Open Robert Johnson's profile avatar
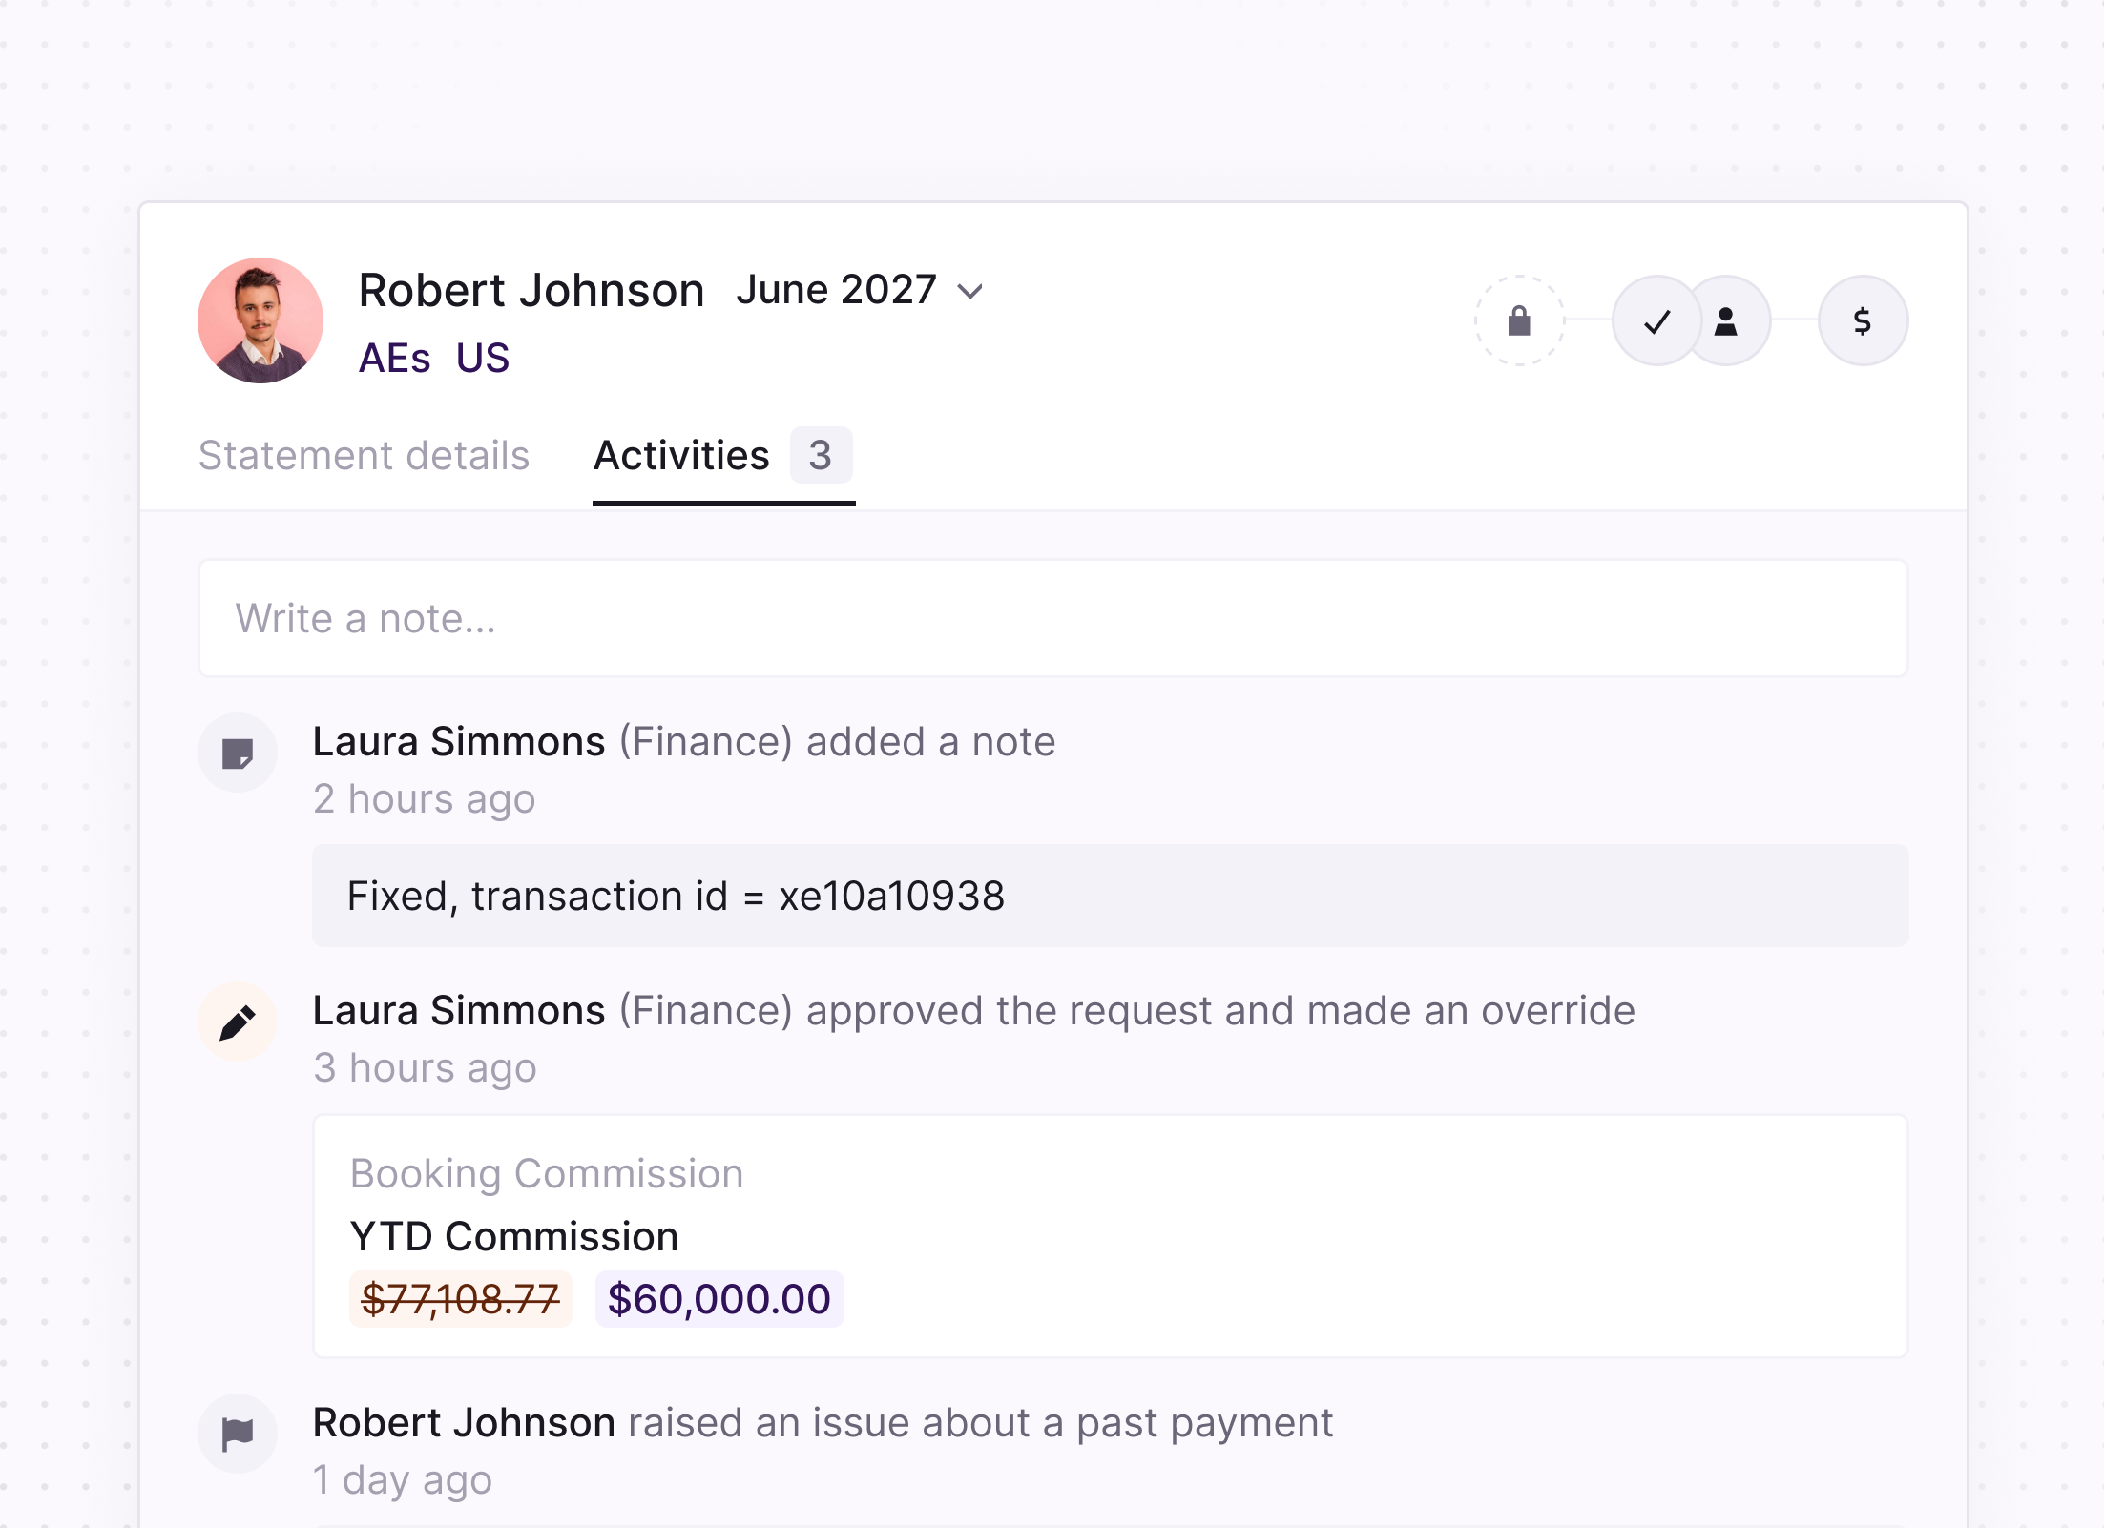 tap(260, 320)
